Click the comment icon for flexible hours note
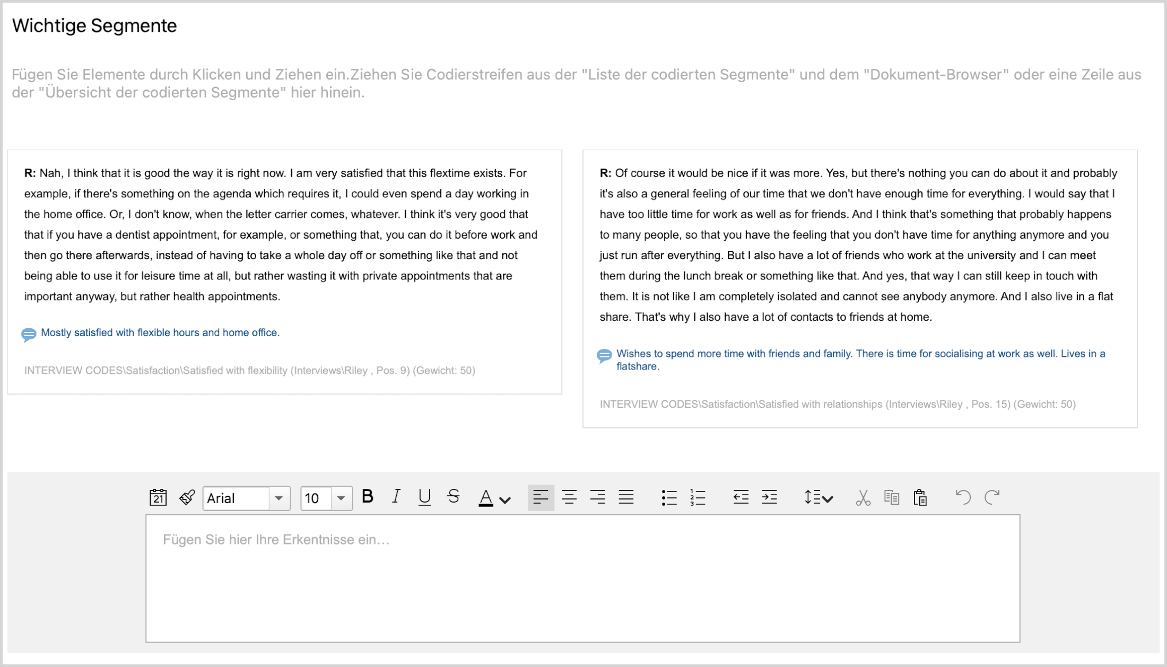Viewport: 1167px width, 667px height. (29, 335)
